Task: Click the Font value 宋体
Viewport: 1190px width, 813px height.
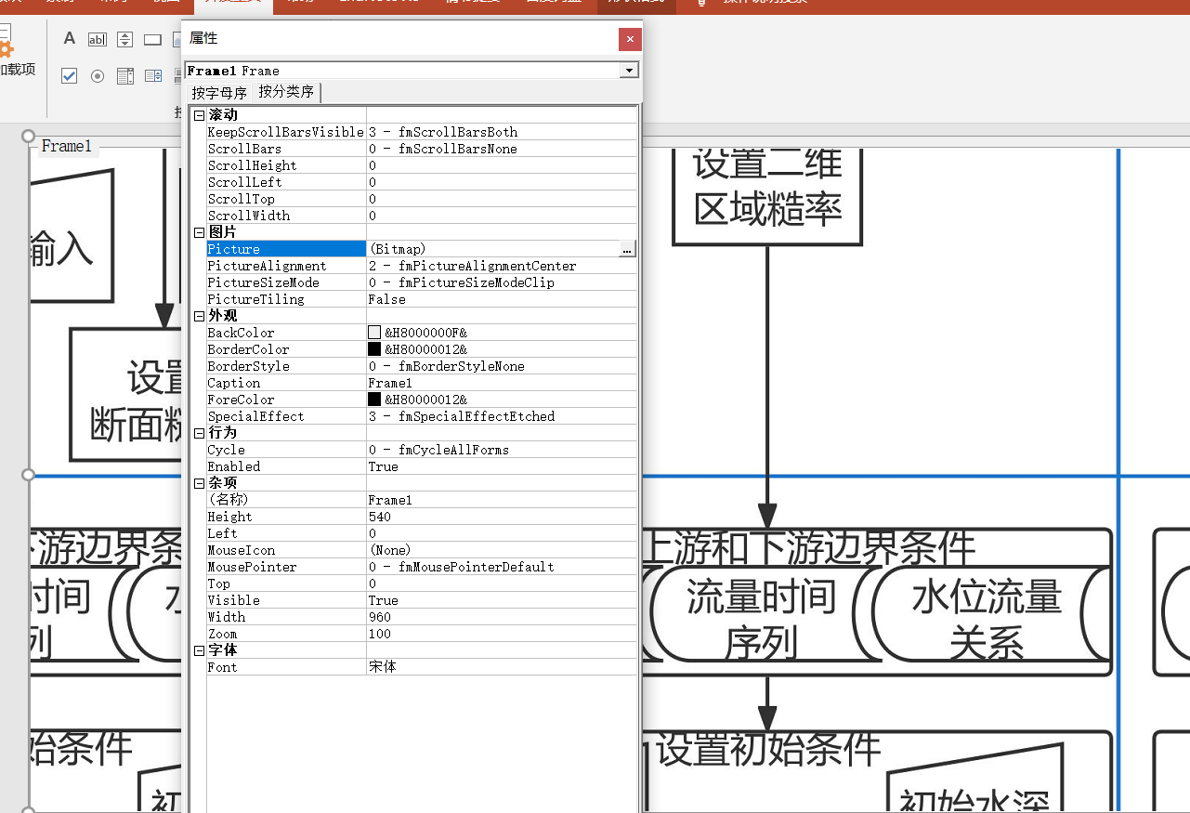Action: 502,667
